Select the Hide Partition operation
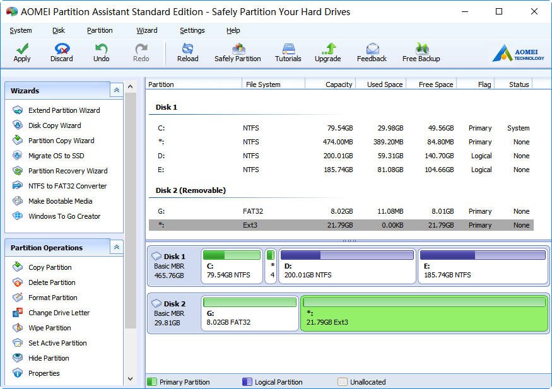This screenshot has width=552, height=389. 41,358
